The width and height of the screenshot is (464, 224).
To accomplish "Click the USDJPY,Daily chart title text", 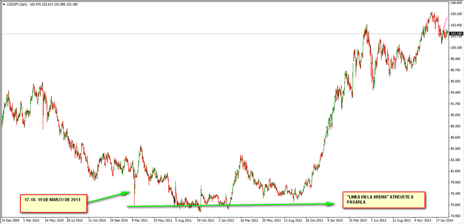I will click(x=17, y=4).
